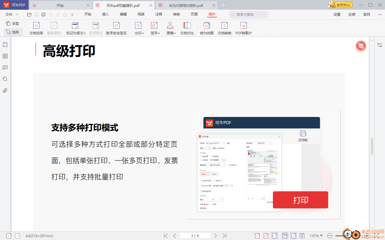Open Document Compare (文档对比)
The width and height of the screenshot is (385, 240).
[187, 28]
